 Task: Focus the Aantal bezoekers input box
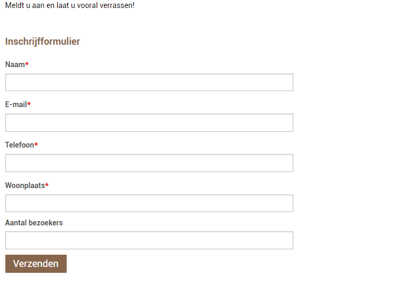149,240
